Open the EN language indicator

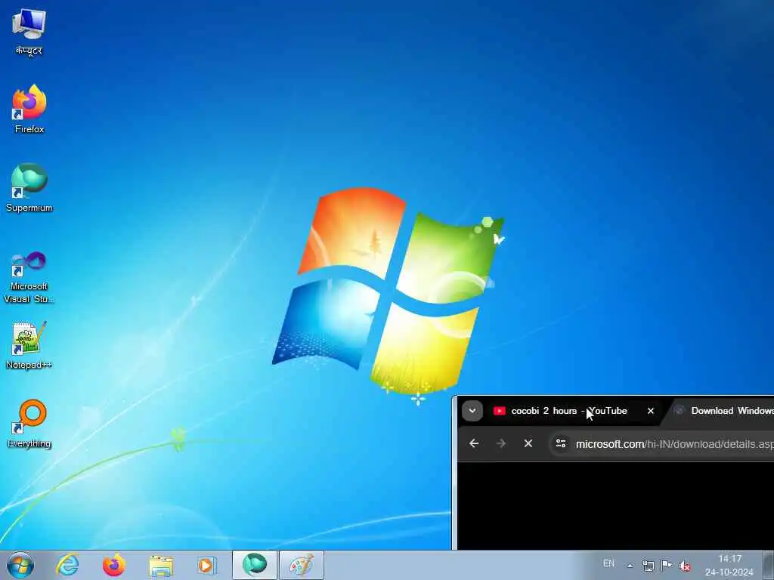(x=608, y=563)
